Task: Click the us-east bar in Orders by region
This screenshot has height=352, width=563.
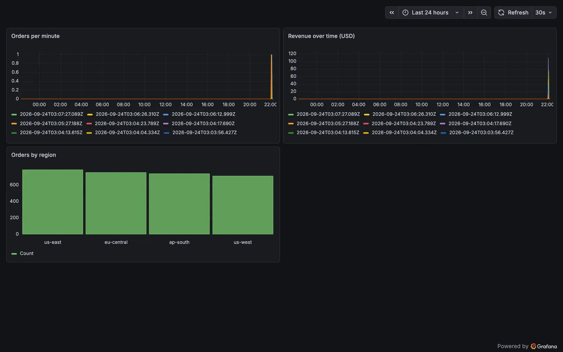Action: coord(53,202)
